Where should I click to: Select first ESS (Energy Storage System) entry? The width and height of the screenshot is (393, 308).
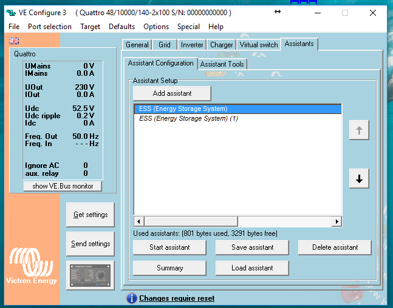click(x=238, y=109)
